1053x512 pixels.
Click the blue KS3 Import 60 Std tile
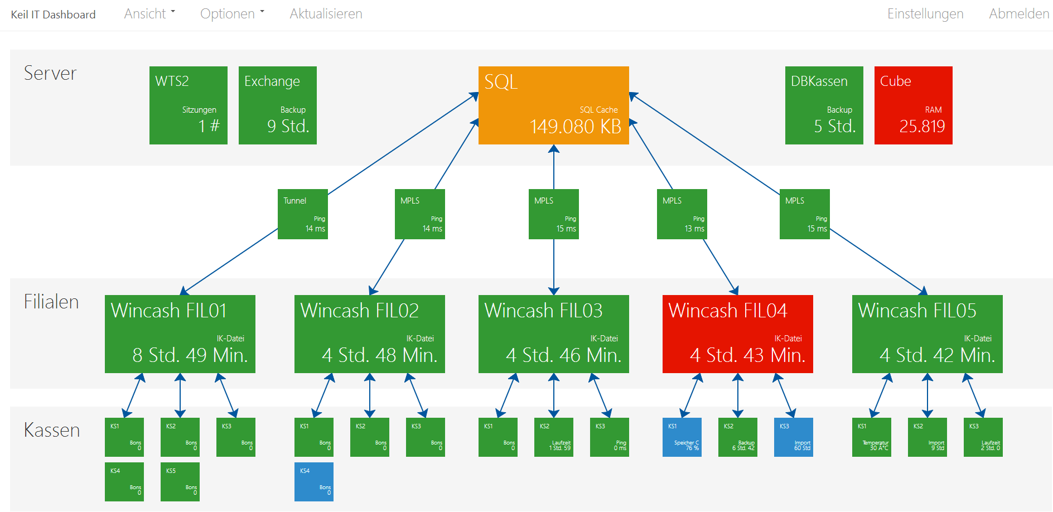click(793, 437)
